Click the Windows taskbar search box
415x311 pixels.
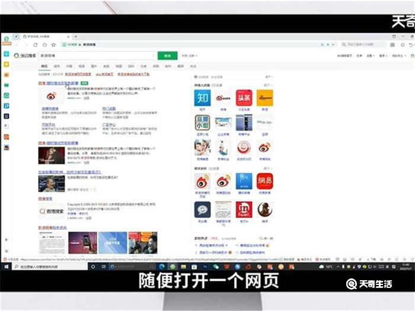coord(50,267)
